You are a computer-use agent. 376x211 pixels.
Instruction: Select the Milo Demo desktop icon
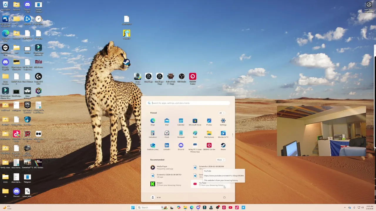click(38, 64)
